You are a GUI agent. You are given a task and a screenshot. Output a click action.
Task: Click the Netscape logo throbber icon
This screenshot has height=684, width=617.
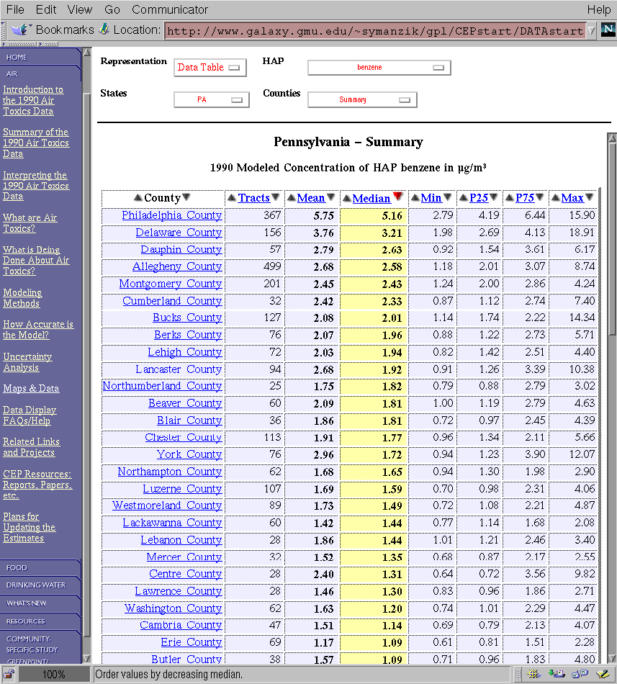coord(607,30)
